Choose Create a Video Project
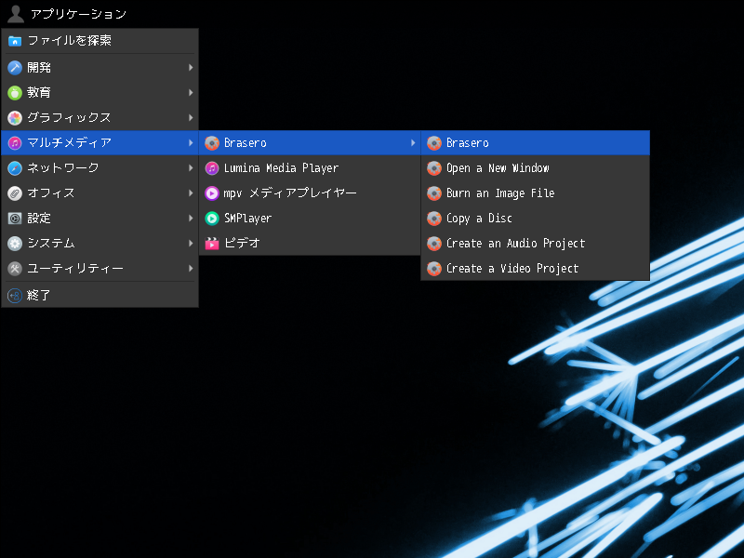The image size is (744, 558). point(536,269)
